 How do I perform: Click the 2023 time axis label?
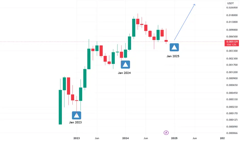coord(76,138)
